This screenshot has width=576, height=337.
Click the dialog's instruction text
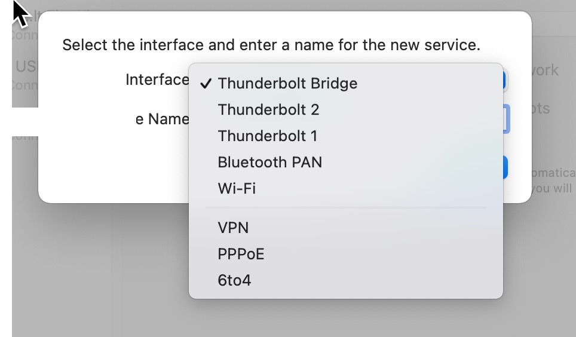[x=271, y=45]
